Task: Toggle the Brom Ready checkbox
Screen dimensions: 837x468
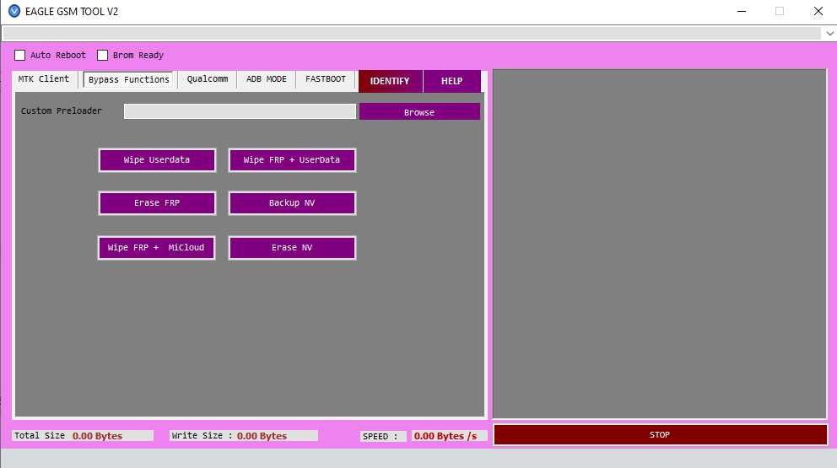Action: click(102, 55)
